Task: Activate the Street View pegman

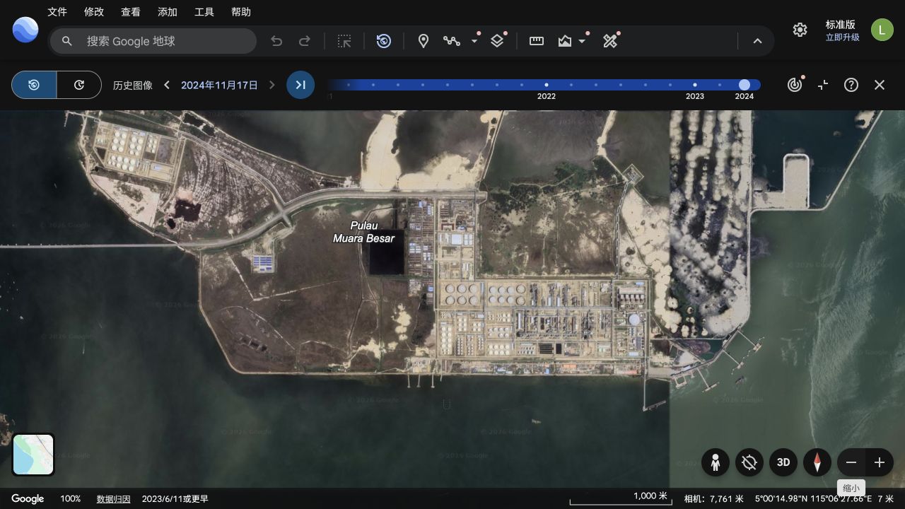Action: coord(716,462)
